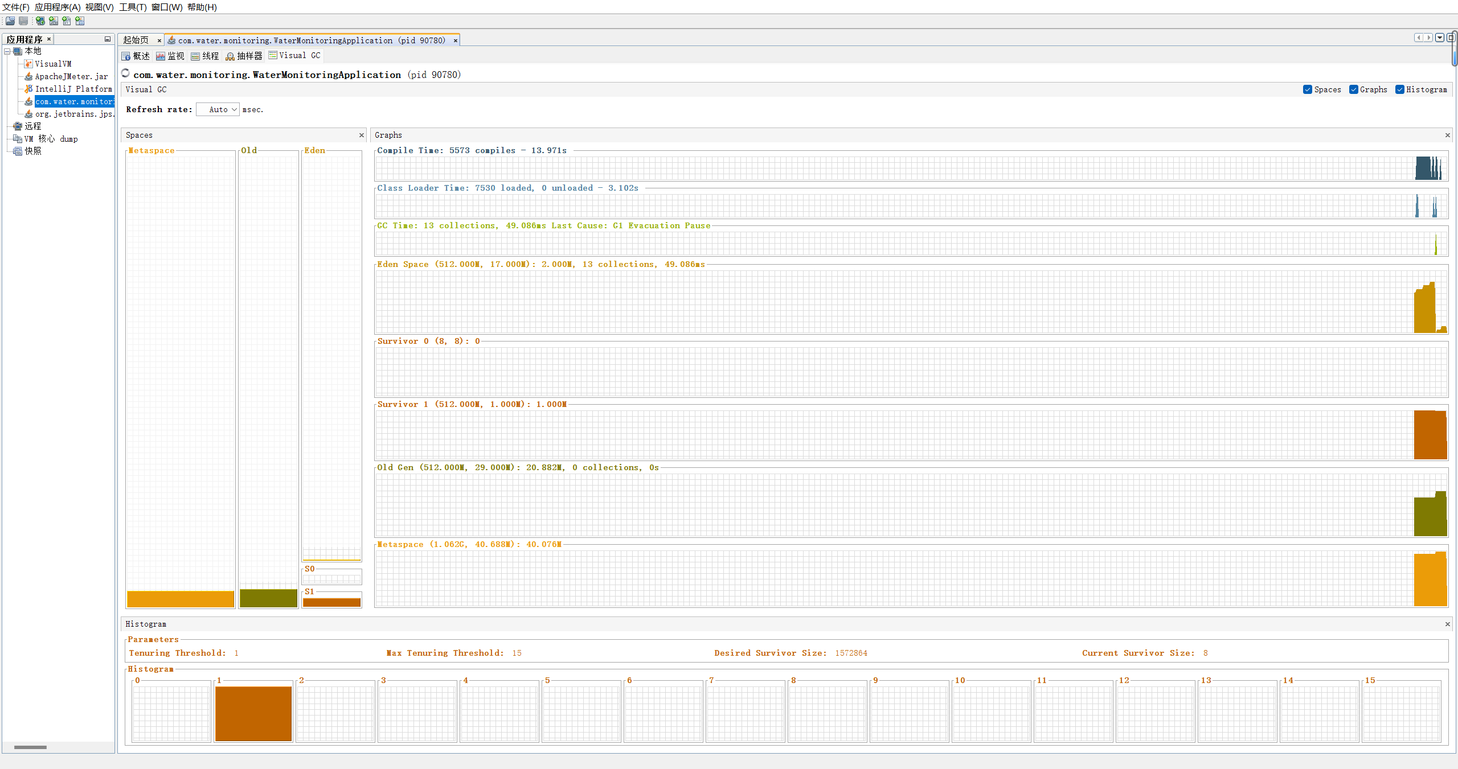Open the 文件(F) menu

coord(16,7)
